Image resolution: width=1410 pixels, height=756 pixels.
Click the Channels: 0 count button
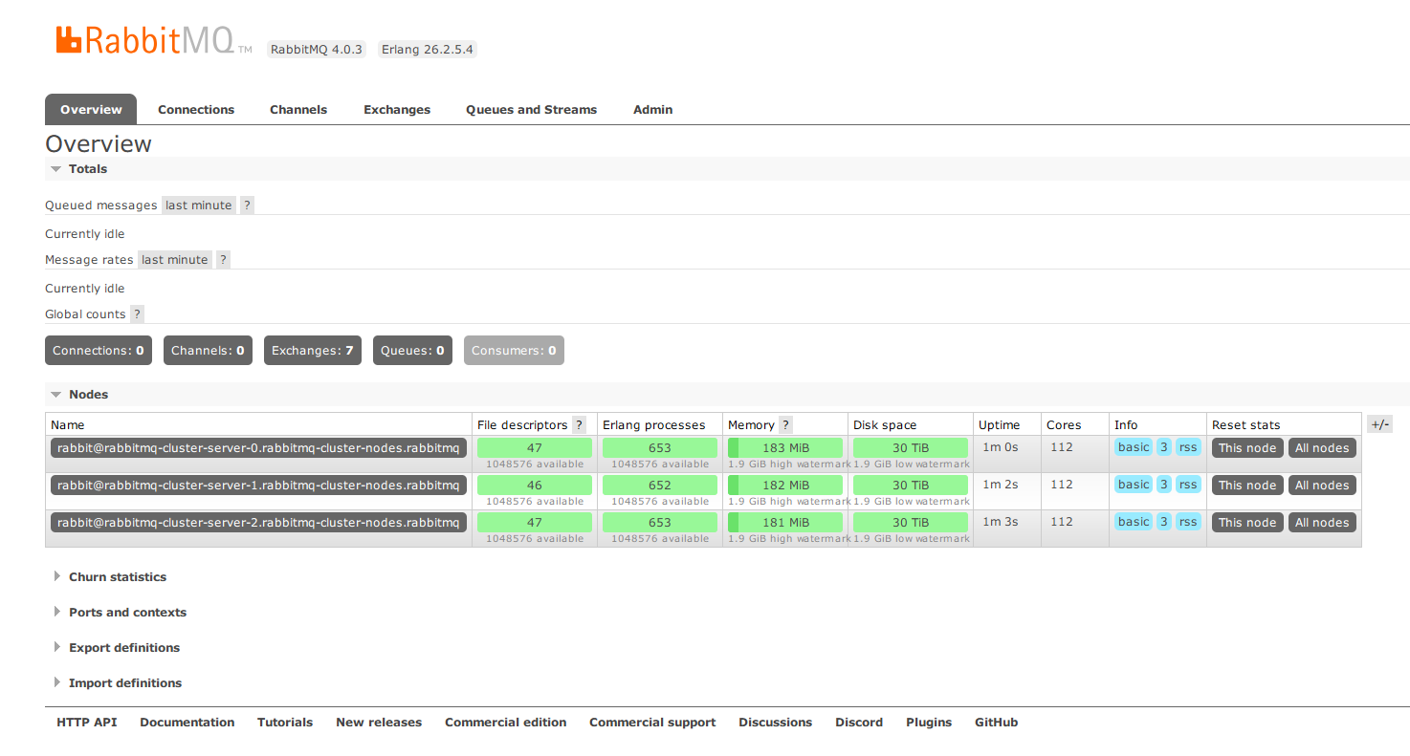[x=208, y=351]
